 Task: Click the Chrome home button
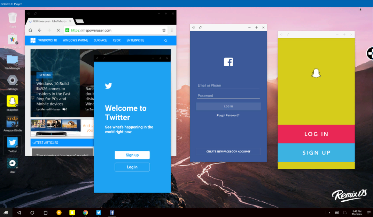point(30,30)
